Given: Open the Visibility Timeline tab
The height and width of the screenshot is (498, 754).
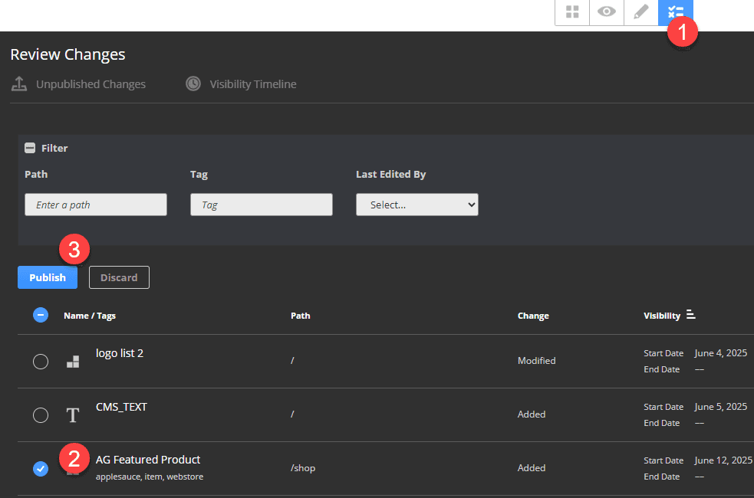Looking at the screenshot, I should click(x=242, y=84).
